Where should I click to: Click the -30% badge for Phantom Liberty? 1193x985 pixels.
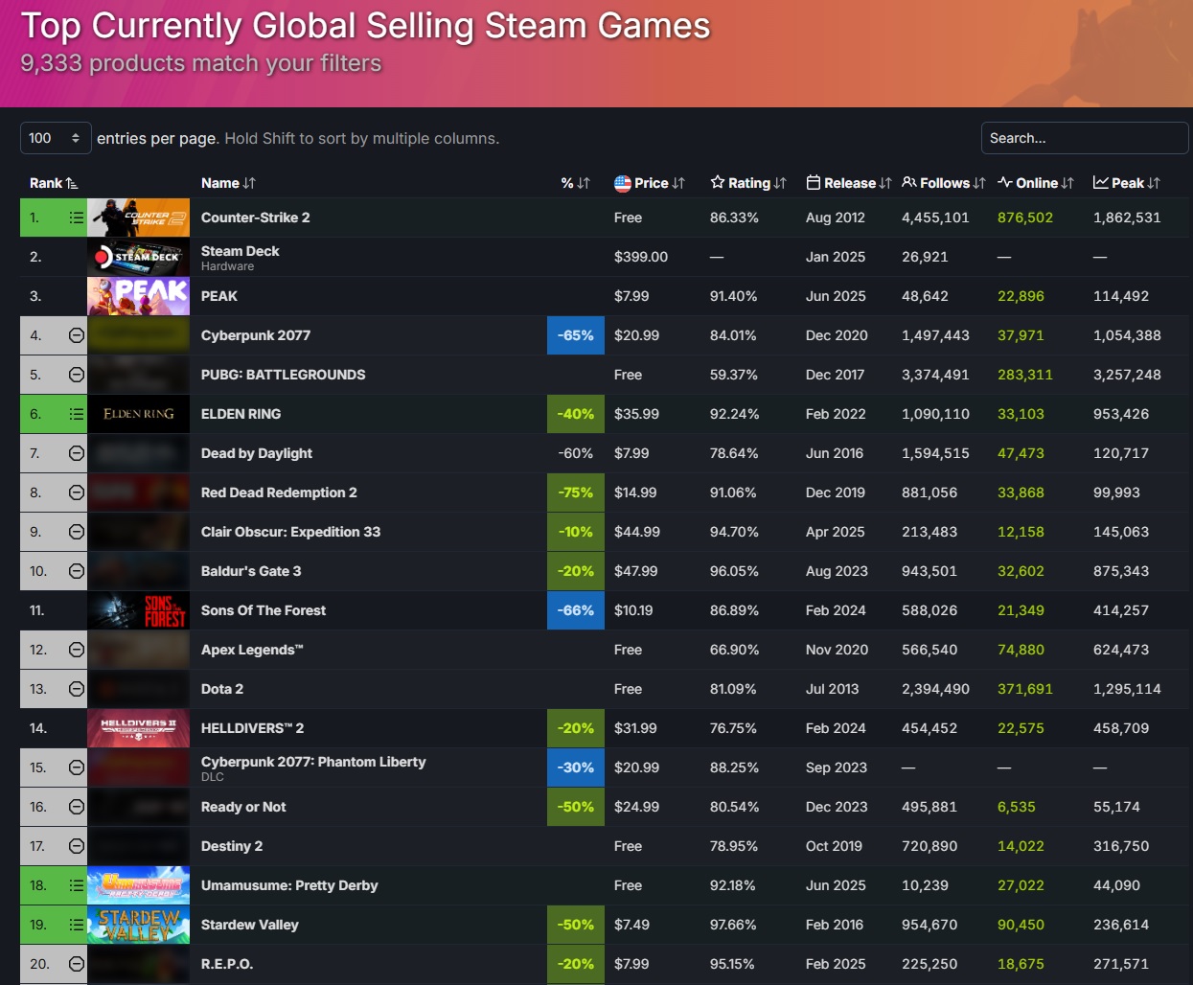(576, 767)
